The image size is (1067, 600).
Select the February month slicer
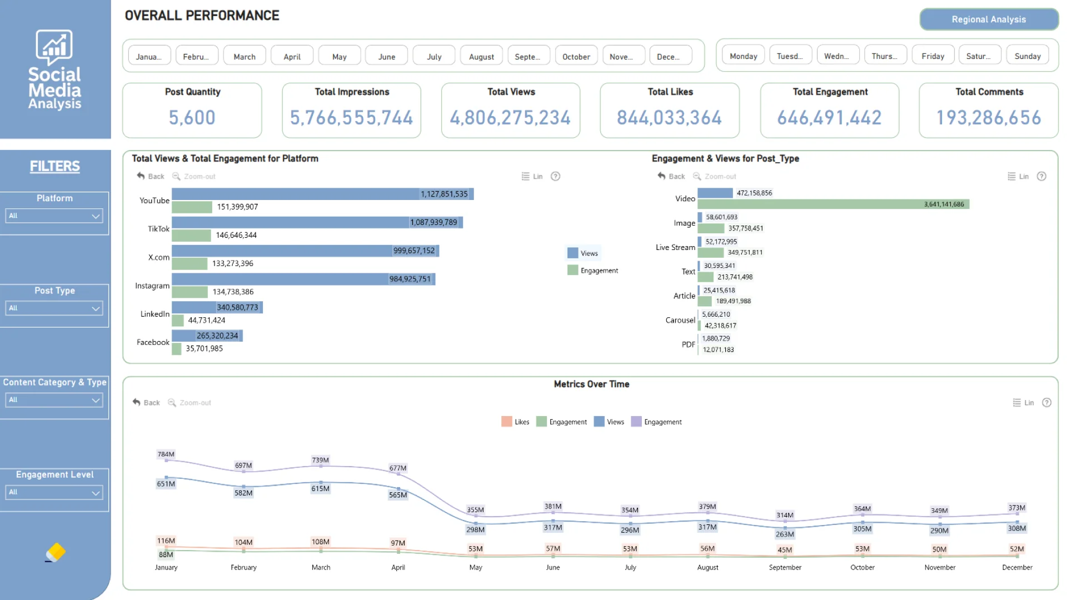point(197,56)
